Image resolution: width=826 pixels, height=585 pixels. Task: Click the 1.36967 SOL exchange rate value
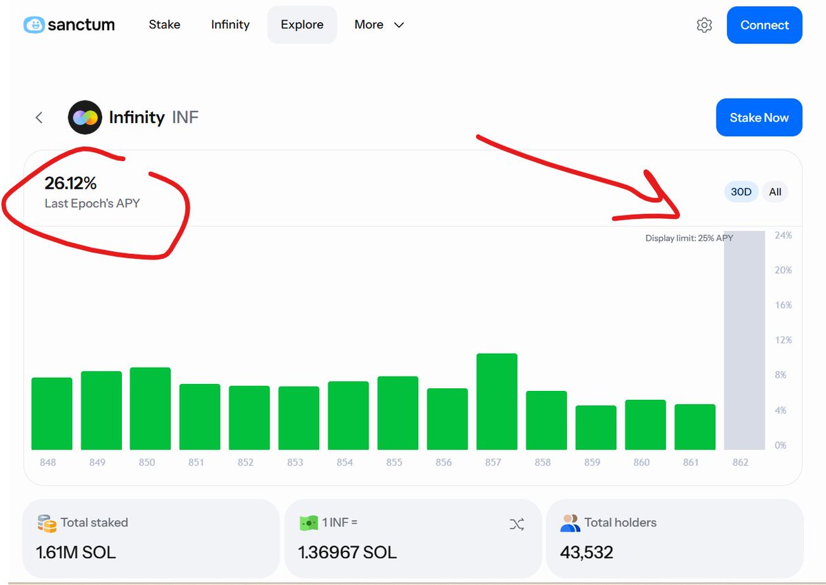point(347,553)
